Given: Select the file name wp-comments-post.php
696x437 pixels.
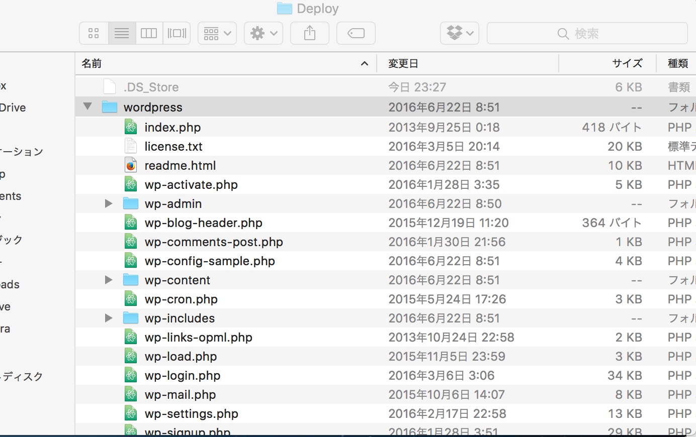Looking at the screenshot, I should click(x=214, y=242).
